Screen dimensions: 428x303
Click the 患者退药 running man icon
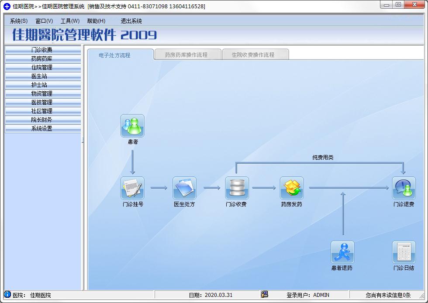click(x=342, y=252)
